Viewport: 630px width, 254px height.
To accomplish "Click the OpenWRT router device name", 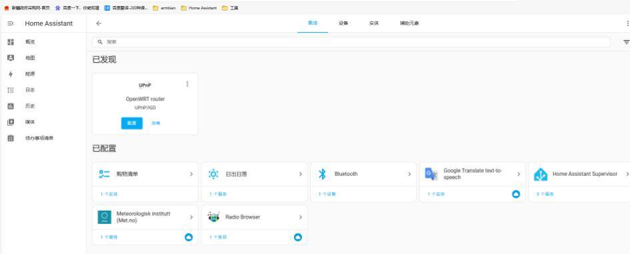I will (145, 99).
